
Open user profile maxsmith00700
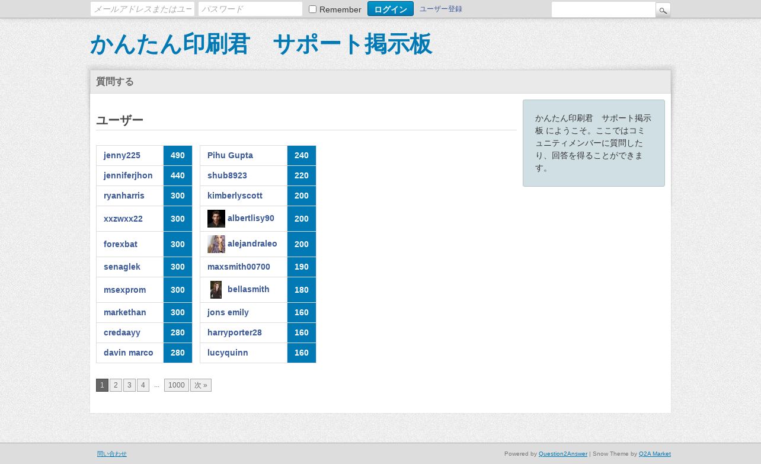click(x=239, y=267)
